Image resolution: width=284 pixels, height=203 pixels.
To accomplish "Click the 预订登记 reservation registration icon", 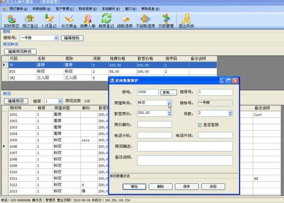I will 30,21.
